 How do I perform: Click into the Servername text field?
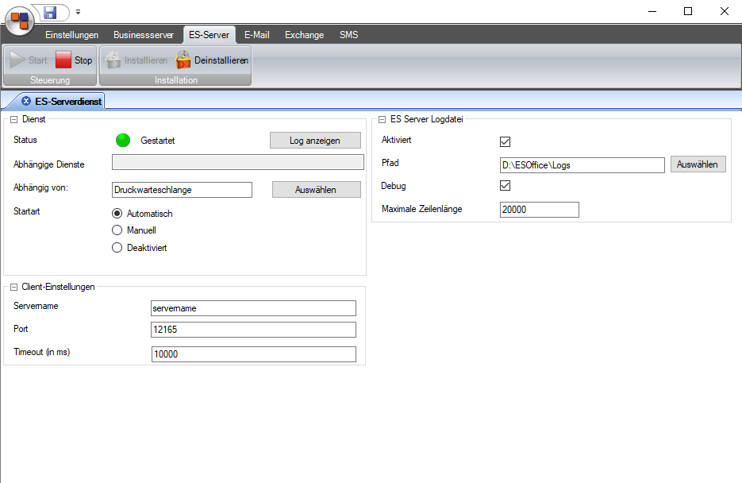pyautogui.click(x=253, y=308)
